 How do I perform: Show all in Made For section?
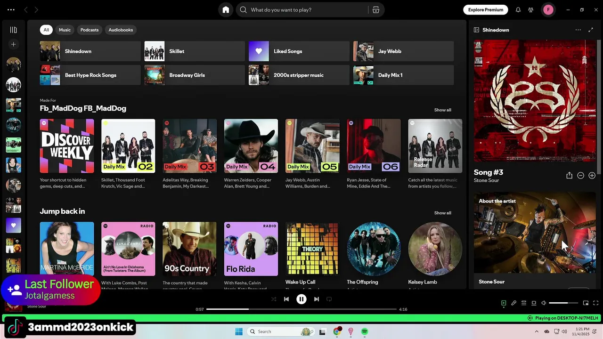tap(442, 110)
